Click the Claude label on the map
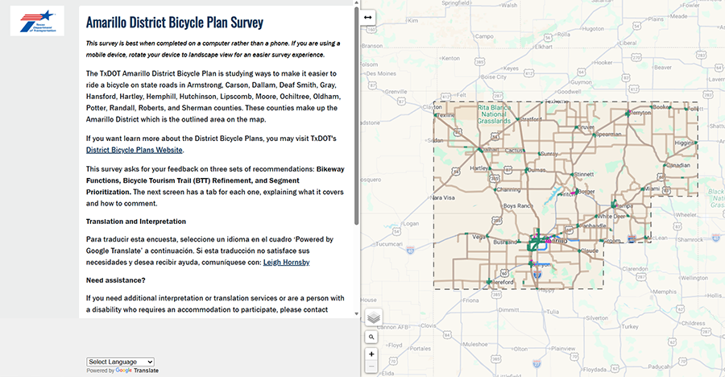 590,251
